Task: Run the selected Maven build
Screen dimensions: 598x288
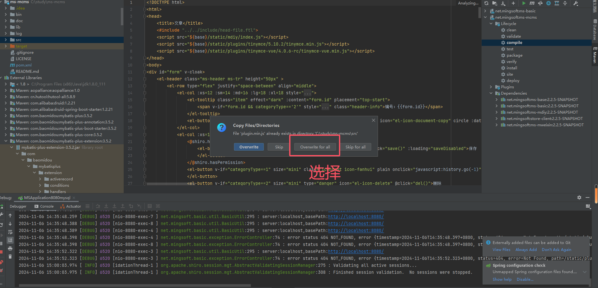Action: pos(524,3)
